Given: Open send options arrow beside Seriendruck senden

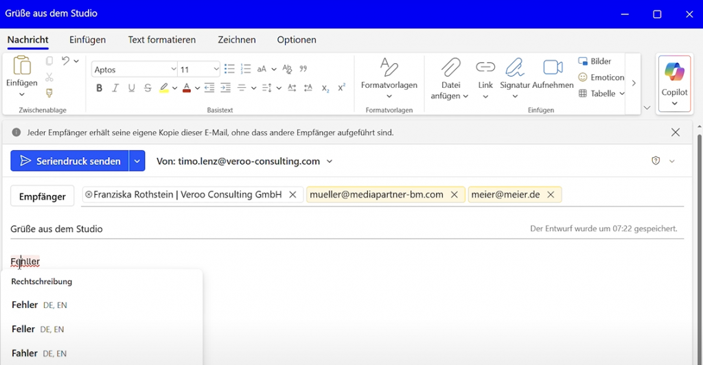Looking at the screenshot, I should pyautogui.click(x=137, y=161).
